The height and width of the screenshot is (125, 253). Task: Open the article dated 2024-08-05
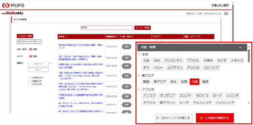(81, 66)
